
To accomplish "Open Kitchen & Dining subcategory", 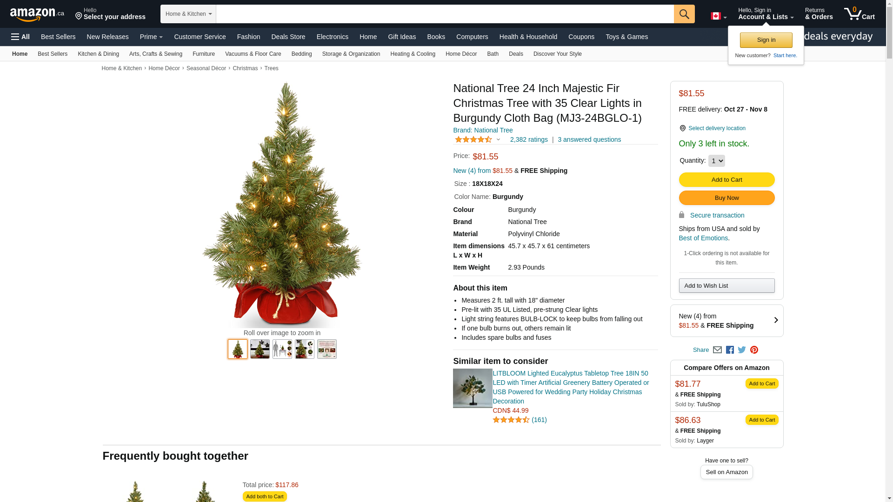I will point(98,54).
